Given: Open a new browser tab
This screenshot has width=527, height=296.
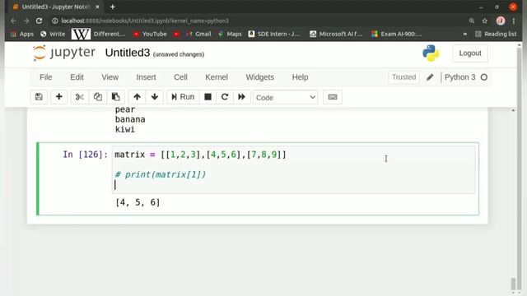Looking at the screenshot, I should click(x=113, y=7).
